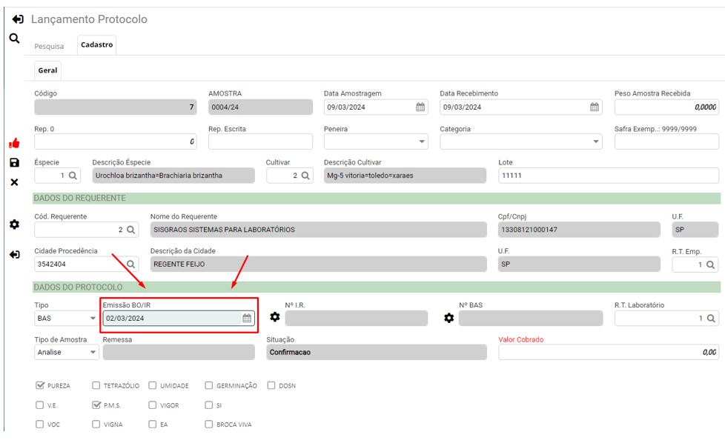Open the Categoria dropdown list

(x=597, y=142)
